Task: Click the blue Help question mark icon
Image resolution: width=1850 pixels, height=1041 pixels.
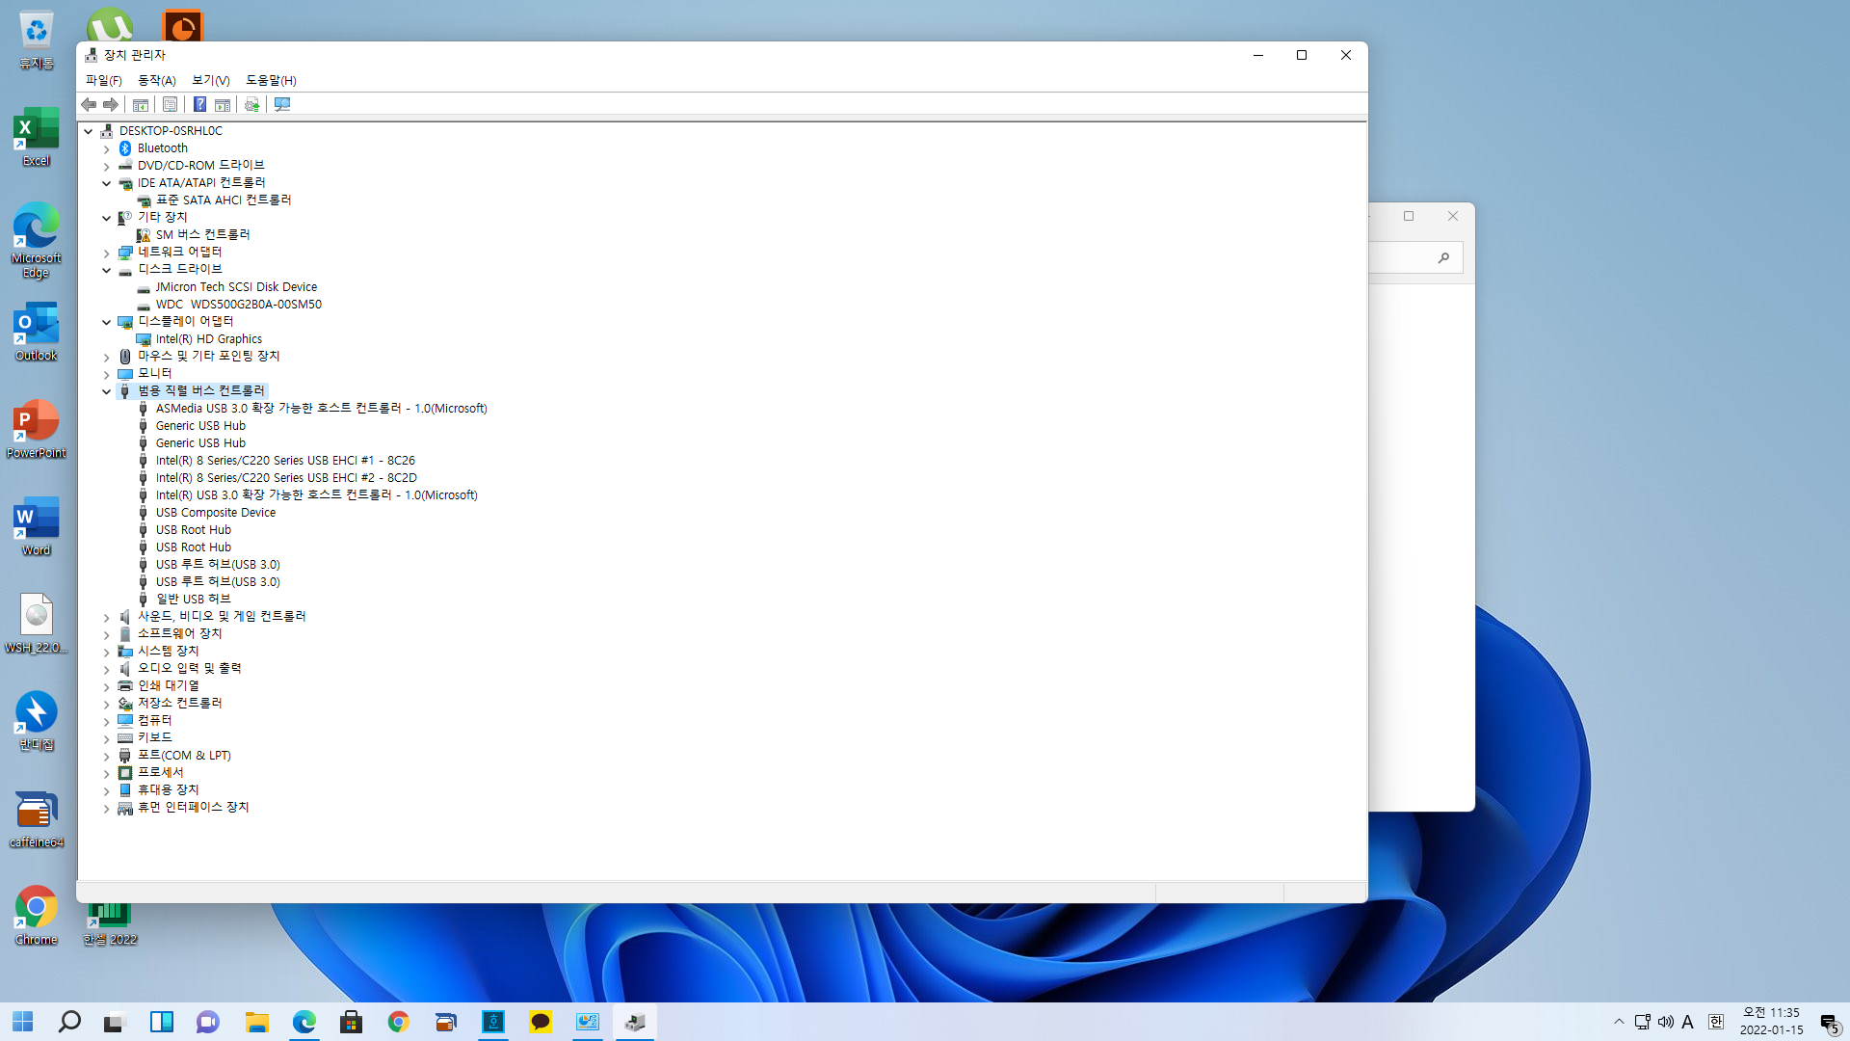Action: pos(199,104)
